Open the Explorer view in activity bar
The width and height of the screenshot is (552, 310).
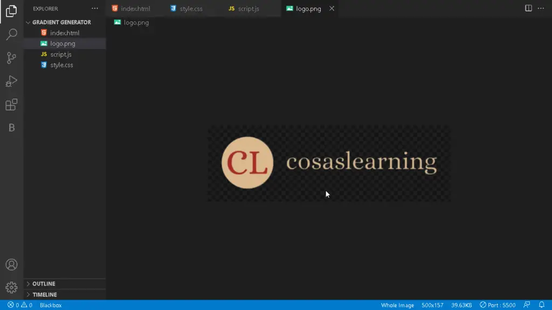[11, 11]
